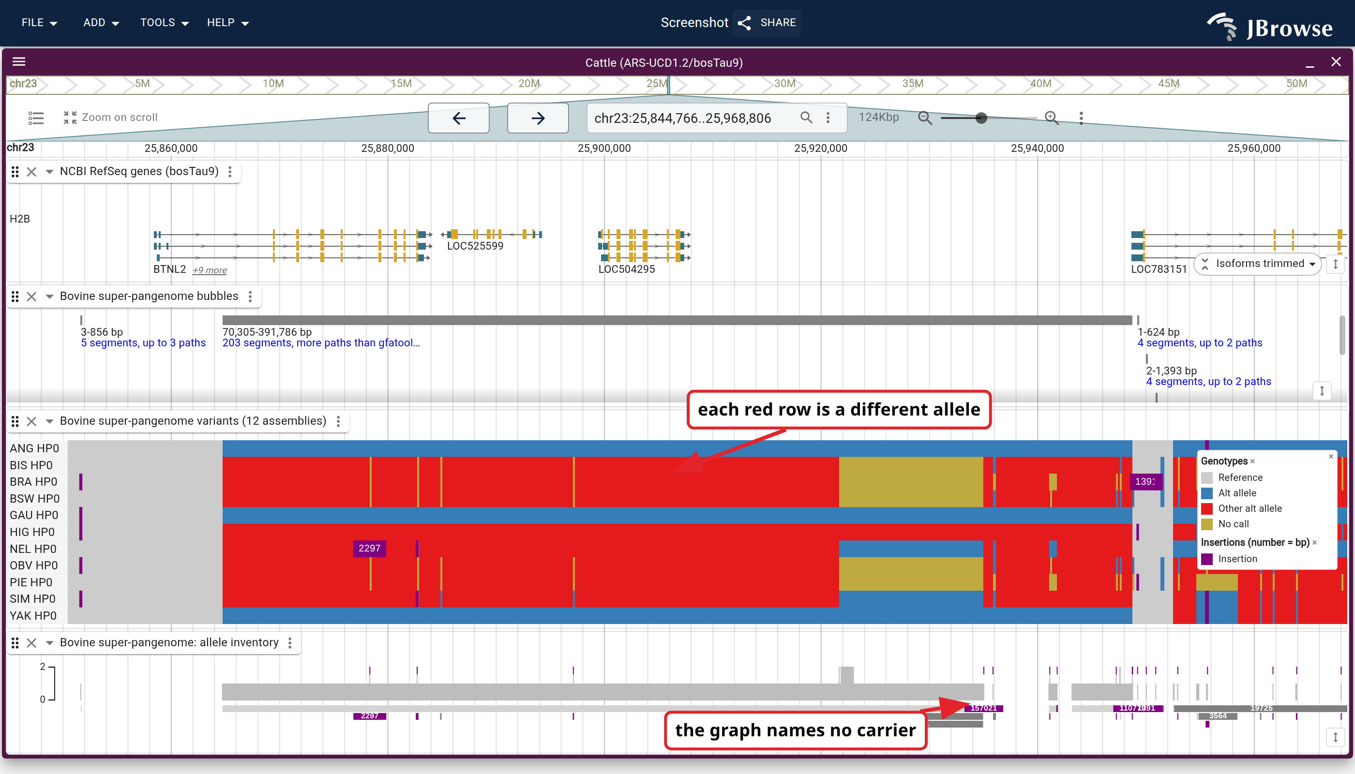Click the 2297 insertion marker in NEL row

(x=370, y=549)
